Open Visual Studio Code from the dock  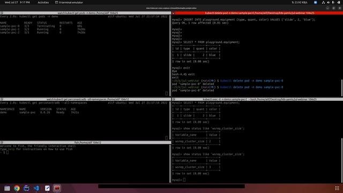coord(36,188)
